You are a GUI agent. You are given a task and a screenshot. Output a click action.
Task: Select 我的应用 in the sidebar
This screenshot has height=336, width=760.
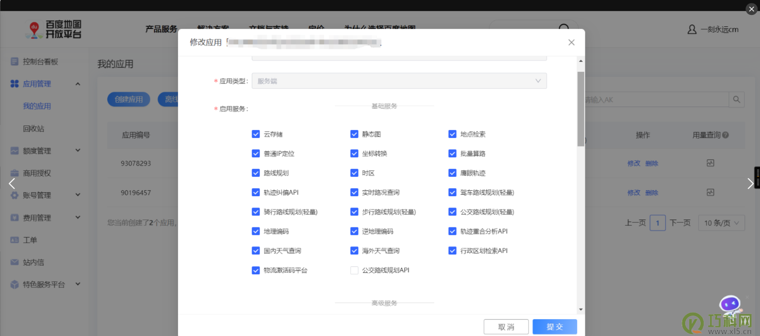37,106
